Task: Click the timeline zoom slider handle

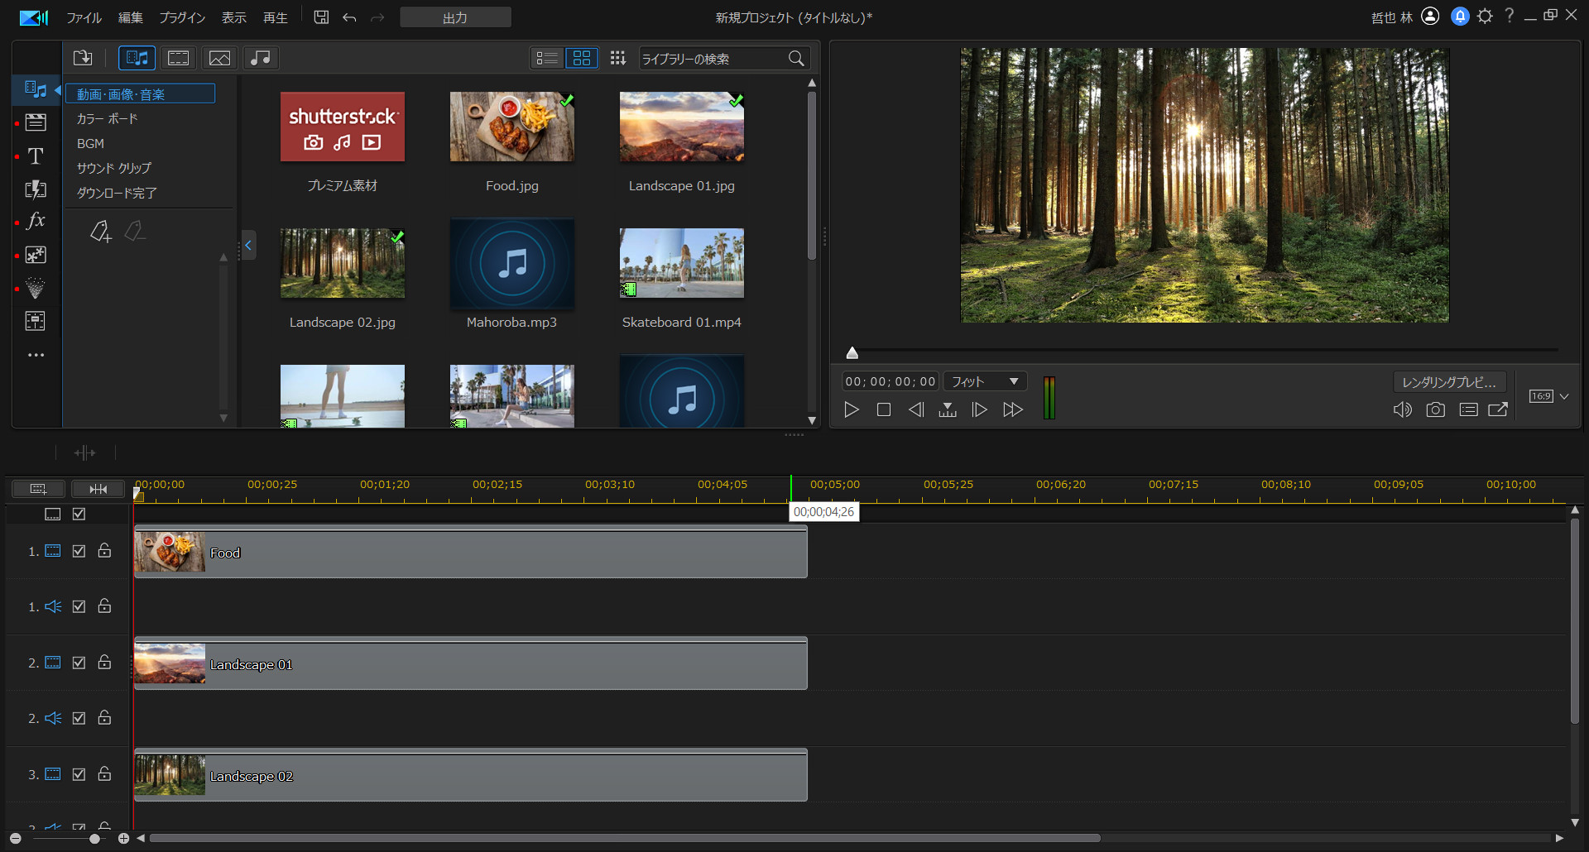Action: click(94, 838)
